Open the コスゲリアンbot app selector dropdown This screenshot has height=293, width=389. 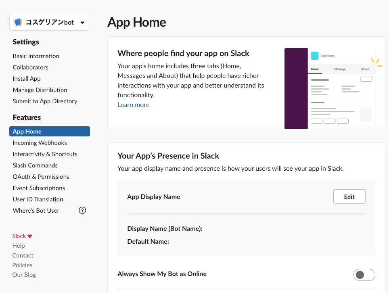pos(50,22)
